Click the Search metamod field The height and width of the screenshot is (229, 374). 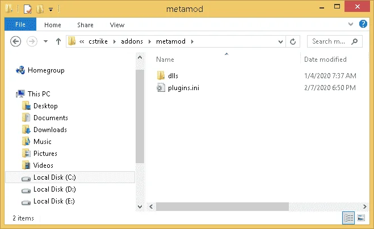[x=334, y=41]
